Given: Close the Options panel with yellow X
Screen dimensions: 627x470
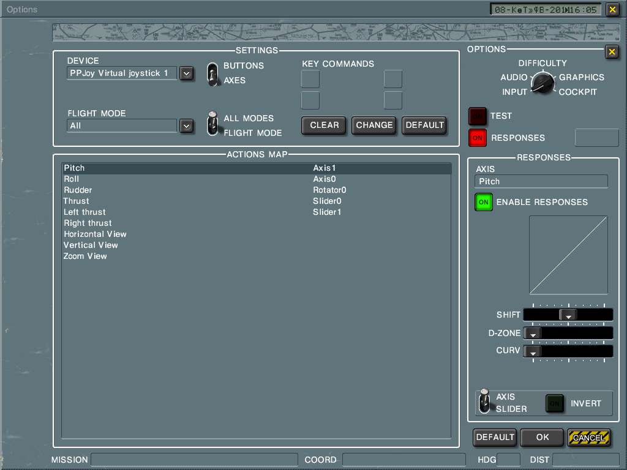Looking at the screenshot, I should click(x=612, y=52).
